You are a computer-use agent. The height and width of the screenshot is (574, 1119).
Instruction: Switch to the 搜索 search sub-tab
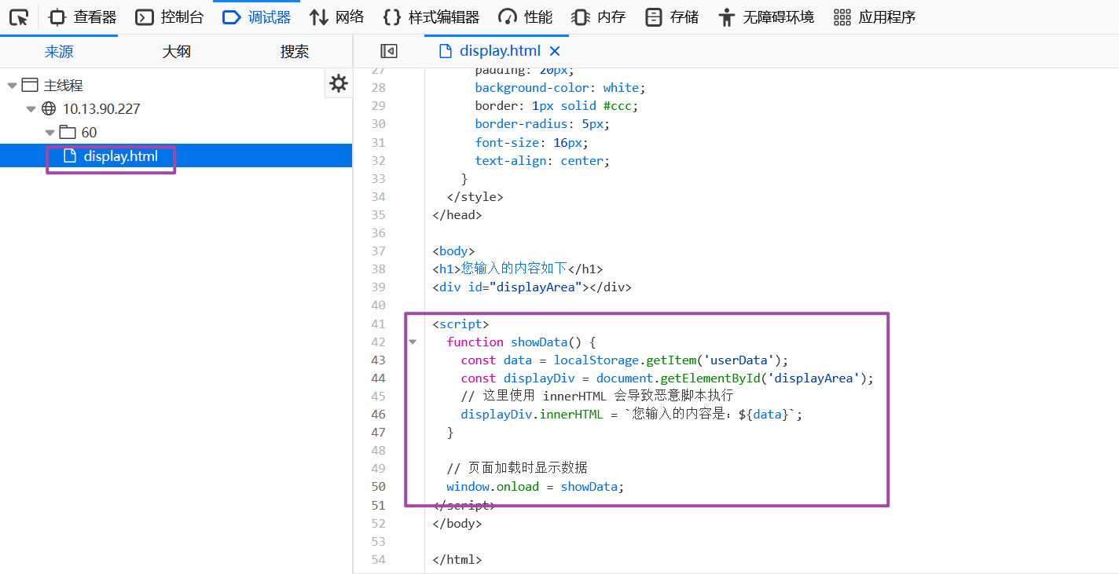(295, 52)
